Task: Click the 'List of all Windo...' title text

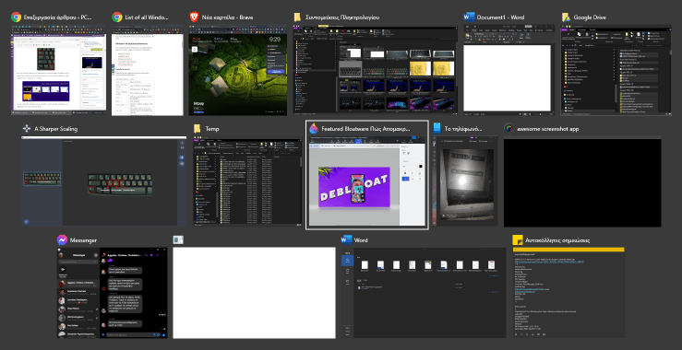Action: (x=147, y=17)
